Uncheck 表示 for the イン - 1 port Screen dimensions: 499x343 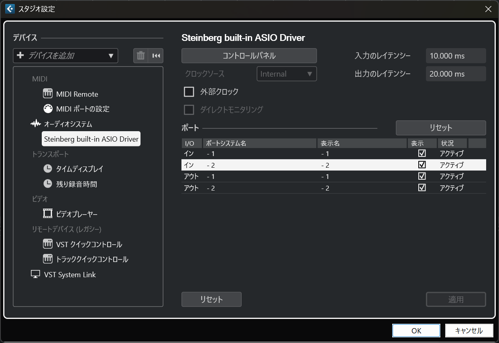[422, 153]
